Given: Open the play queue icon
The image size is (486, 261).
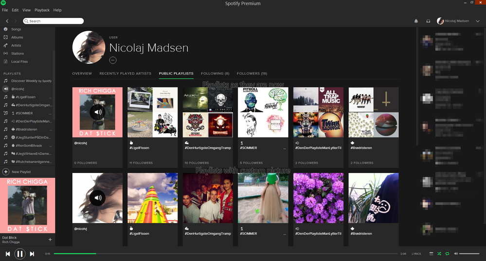Looking at the screenshot, I should tap(431, 254).
